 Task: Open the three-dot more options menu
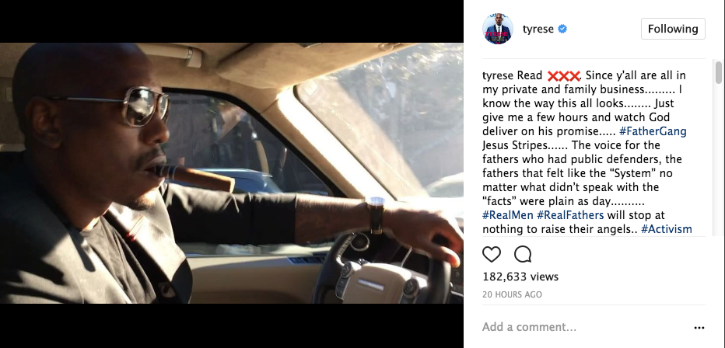pos(699,328)
